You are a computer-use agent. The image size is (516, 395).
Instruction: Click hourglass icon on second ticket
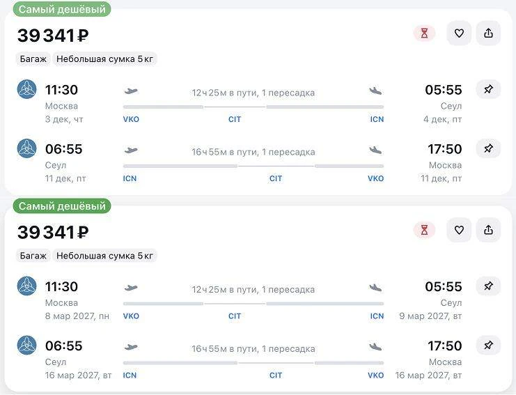(x=425, y=230)
